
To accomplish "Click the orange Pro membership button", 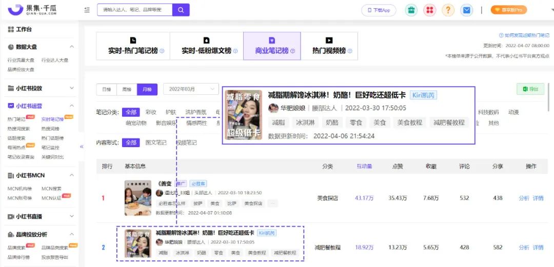I will [x=509, y=10].
